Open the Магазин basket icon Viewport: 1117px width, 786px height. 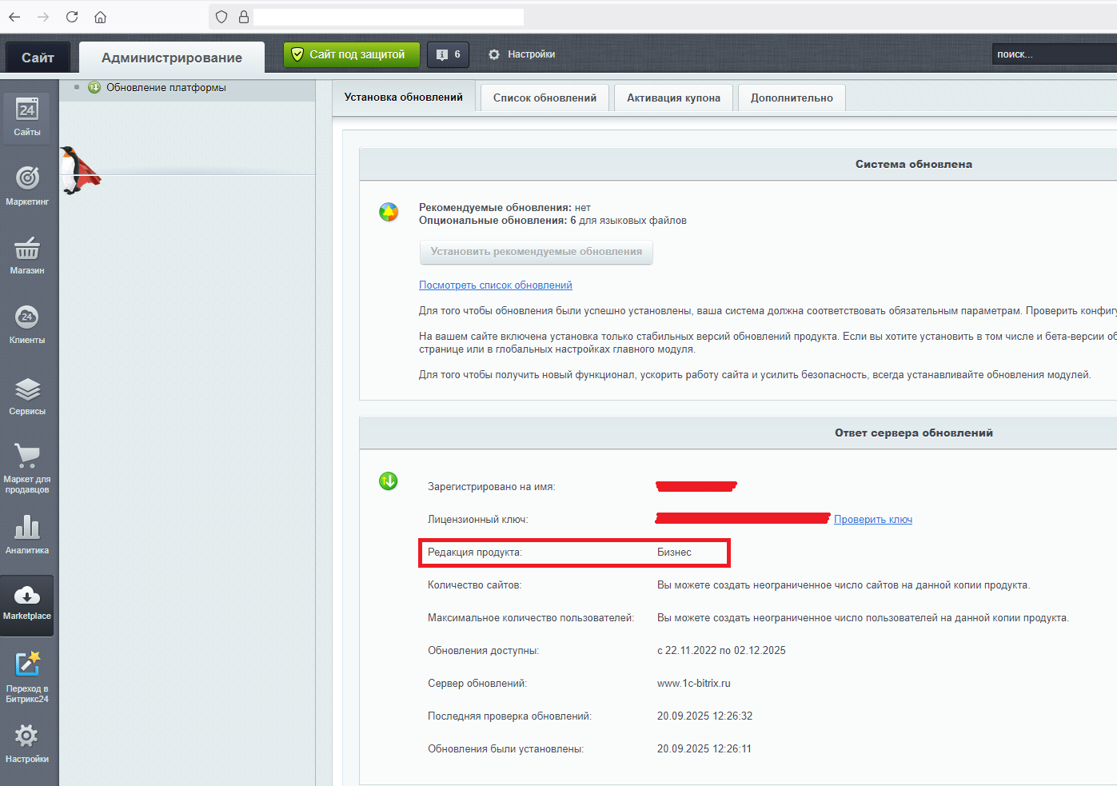[27, 249]
